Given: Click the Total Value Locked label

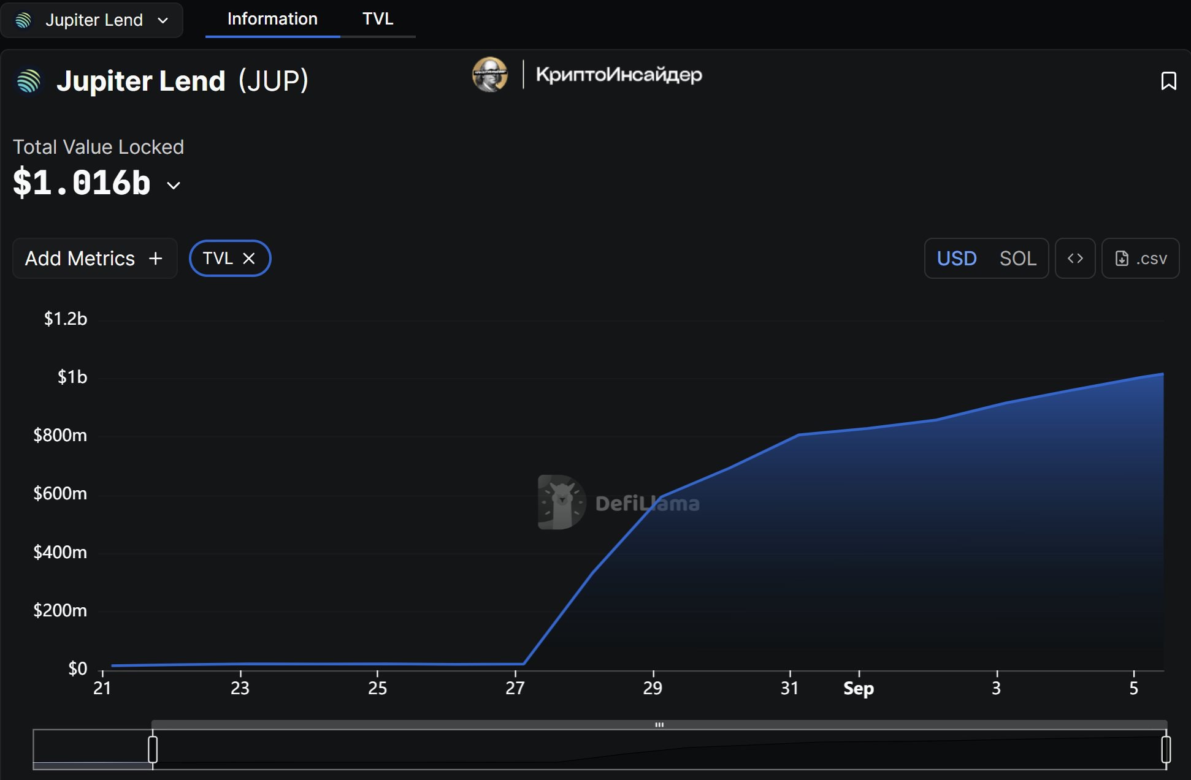Looking at the screenshot, I should click(98, 147).
